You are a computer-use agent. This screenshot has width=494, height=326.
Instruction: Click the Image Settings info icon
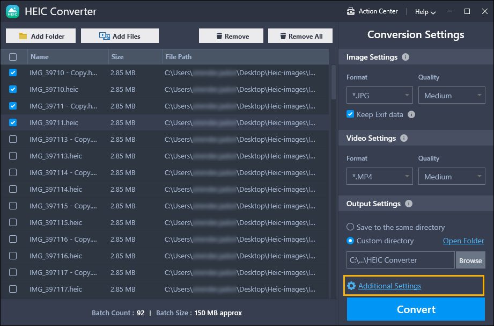pyautogui.click(x=405, y=57)
